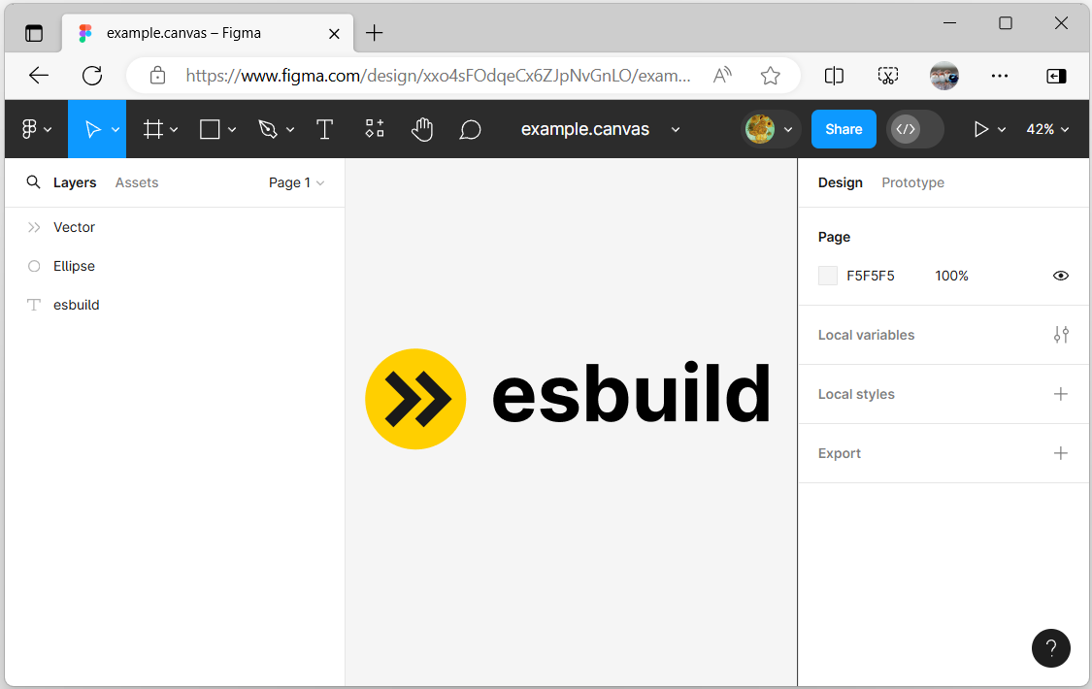The width and height of the screenshot is (1092, 689).
Task: Open the Page 1 dropdown
Action: coord(297,182)
